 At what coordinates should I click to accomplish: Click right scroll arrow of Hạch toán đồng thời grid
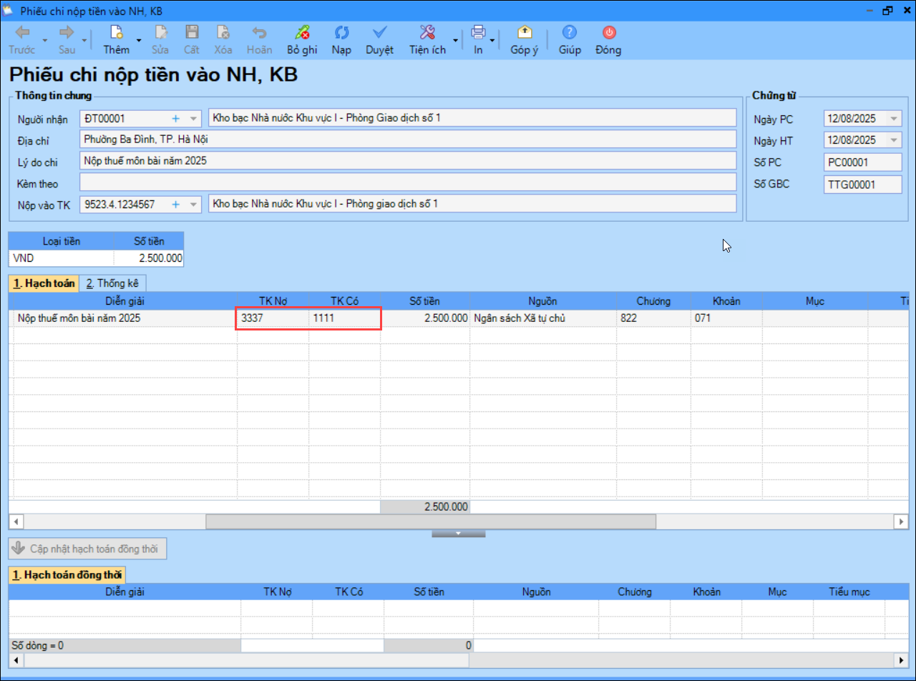(902, 660)
